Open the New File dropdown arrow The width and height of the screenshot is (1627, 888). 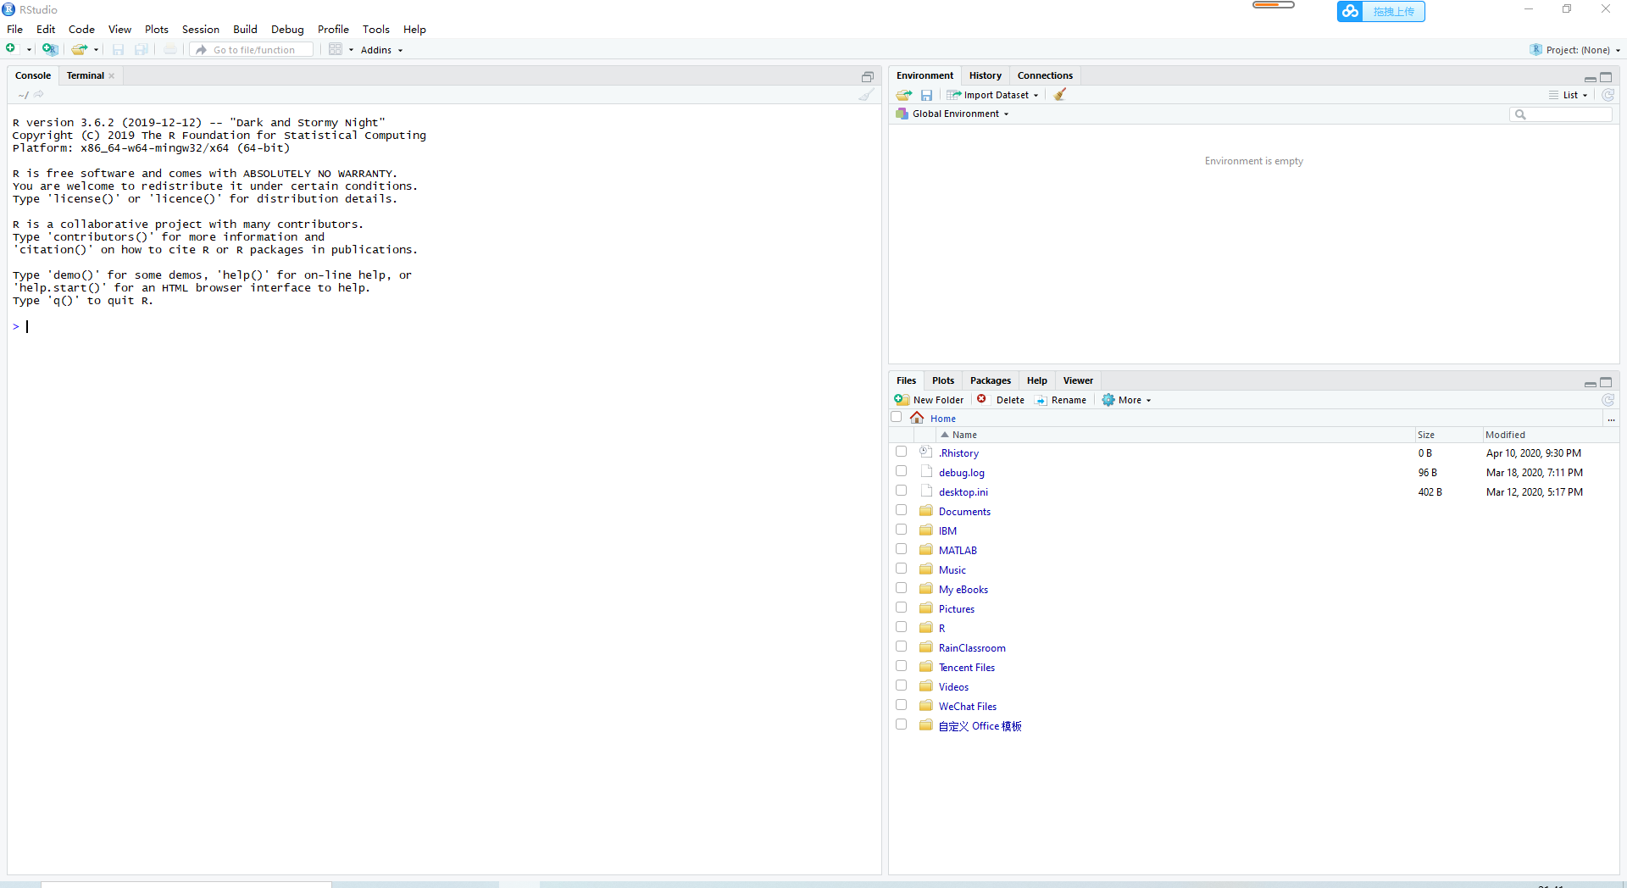click(x=29, y=50)
